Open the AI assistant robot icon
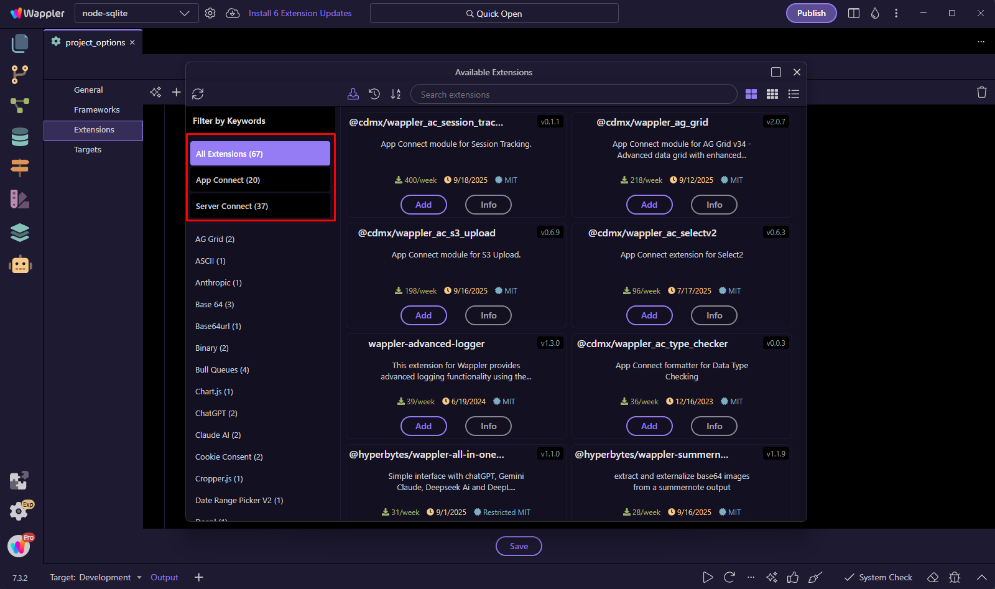This screenshot has width=995, height=589. 20,265
